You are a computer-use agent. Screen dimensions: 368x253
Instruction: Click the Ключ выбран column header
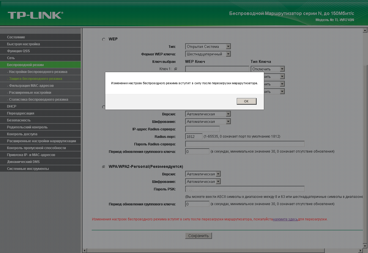[x=164, y=62]
